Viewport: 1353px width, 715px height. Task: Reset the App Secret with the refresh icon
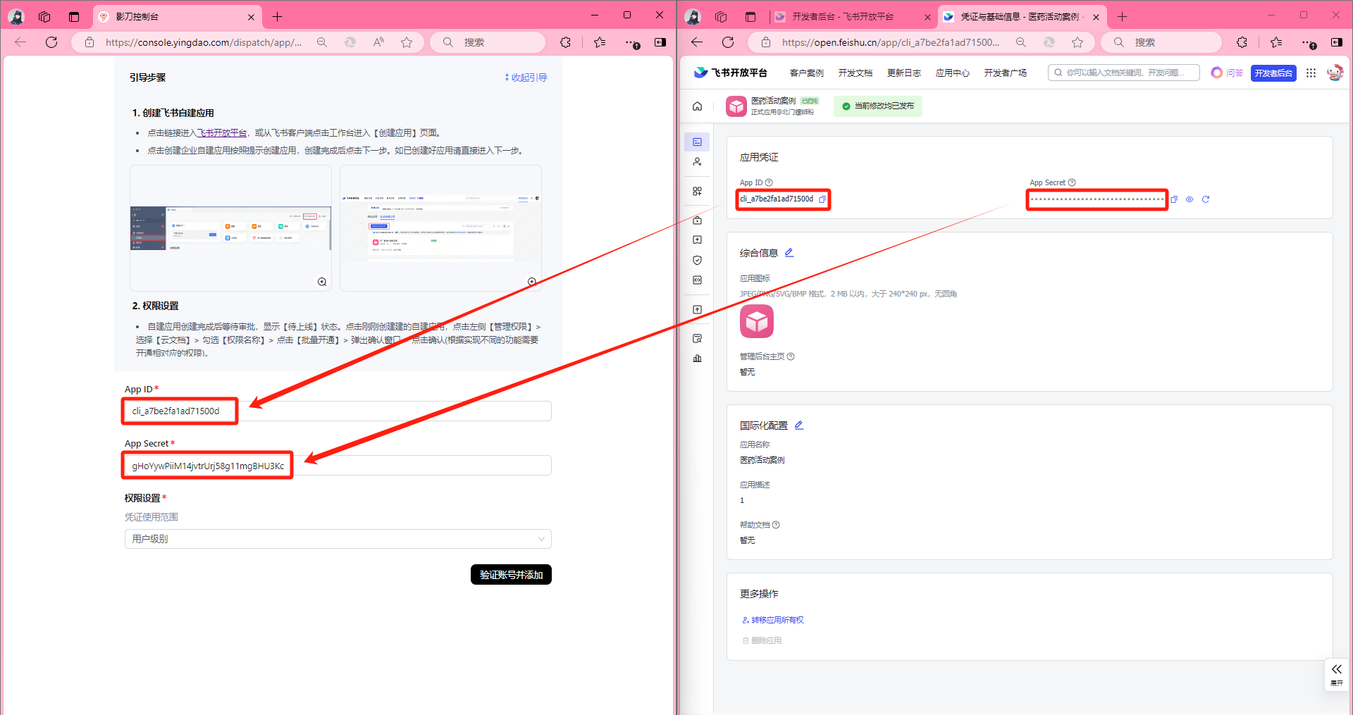pos(1206,199)
